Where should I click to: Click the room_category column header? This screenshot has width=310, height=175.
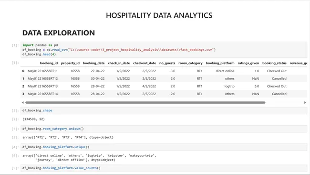coord(190,63)
